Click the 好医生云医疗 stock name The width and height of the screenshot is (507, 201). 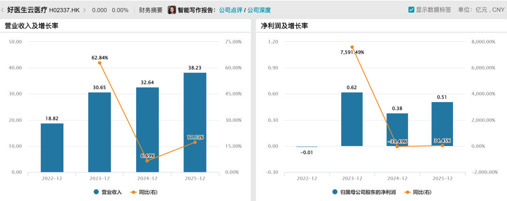[x=27, y=10]
